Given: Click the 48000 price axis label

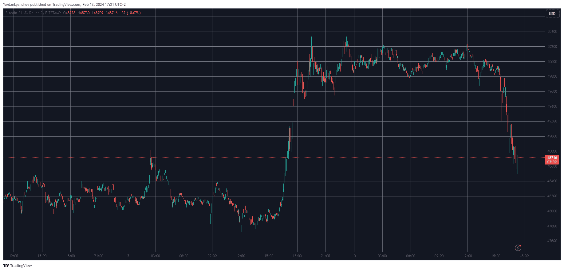Looking at the screenshot, I should 552,211.
